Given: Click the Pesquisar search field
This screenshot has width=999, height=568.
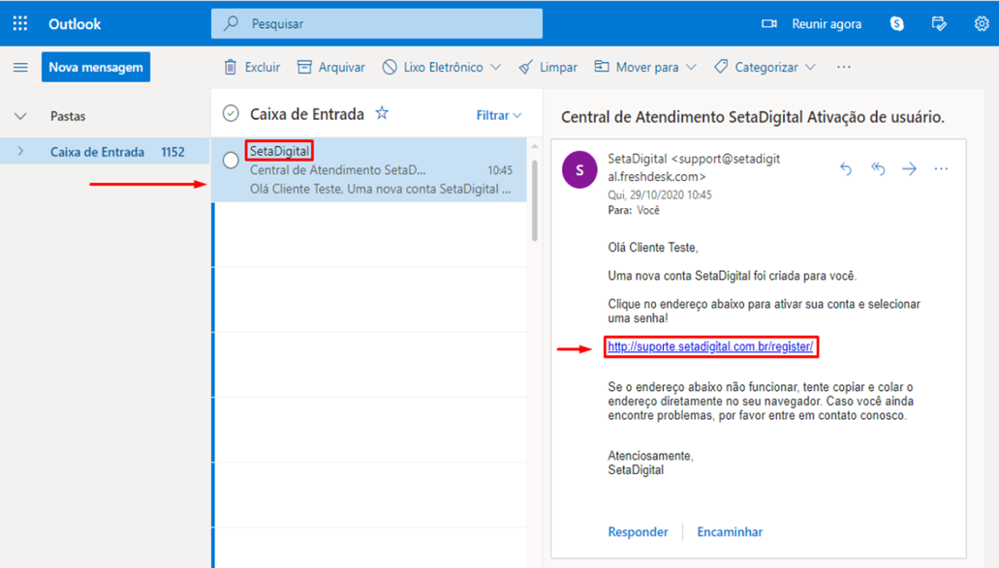Looking at the screenshot, I should 377,23.
